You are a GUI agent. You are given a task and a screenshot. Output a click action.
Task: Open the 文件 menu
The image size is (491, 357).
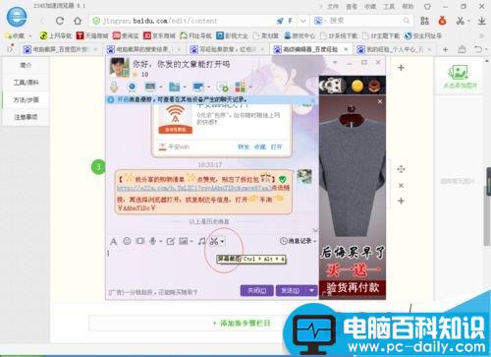coord(333,6)
